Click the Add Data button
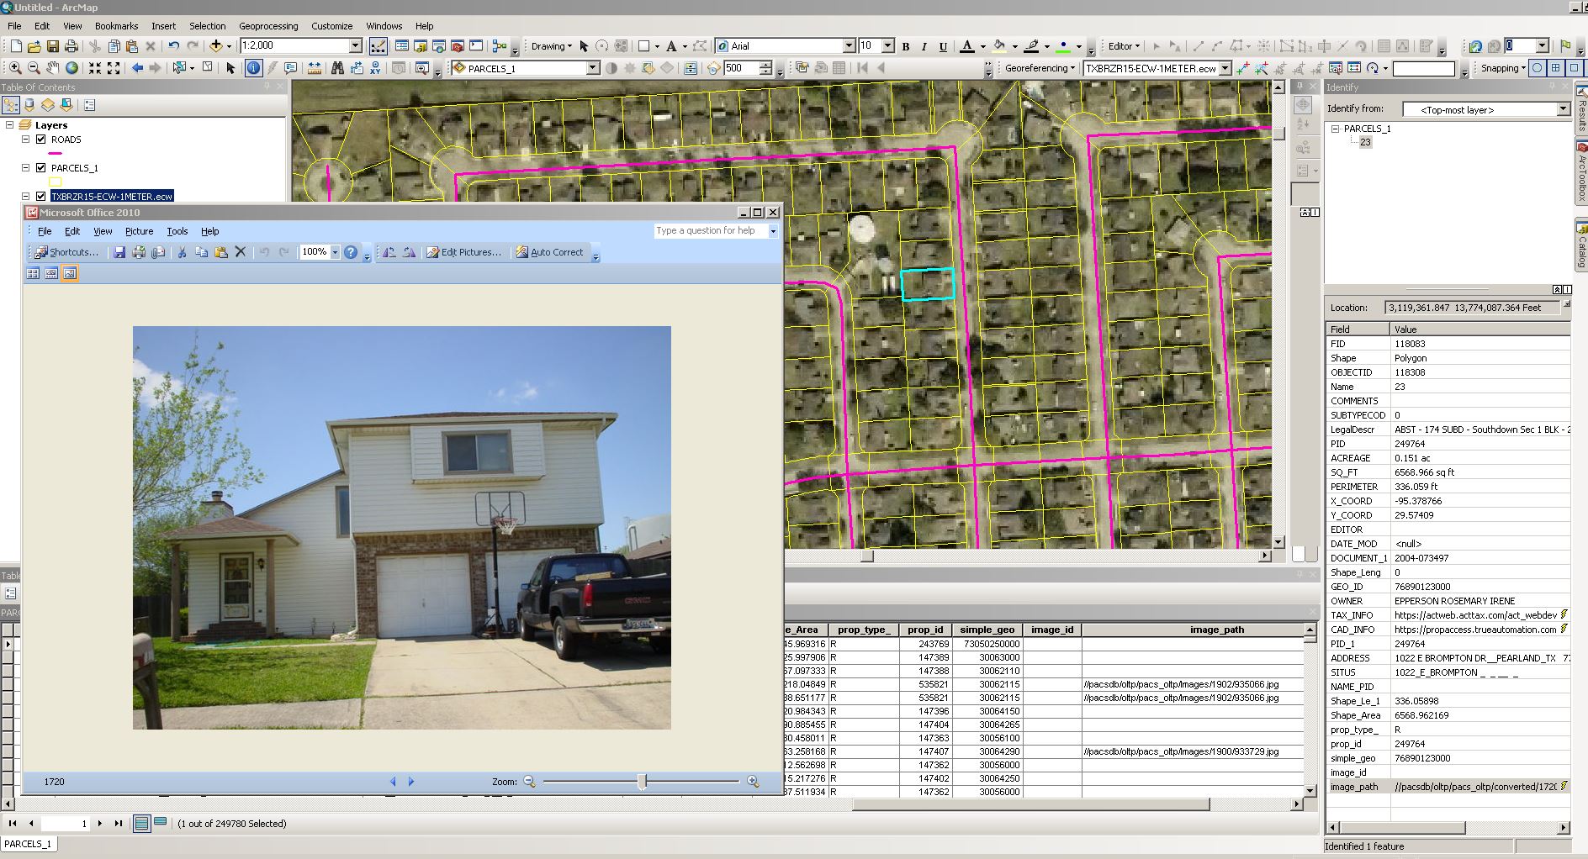The image size is (1588, 859). click(x=216, y=45)
